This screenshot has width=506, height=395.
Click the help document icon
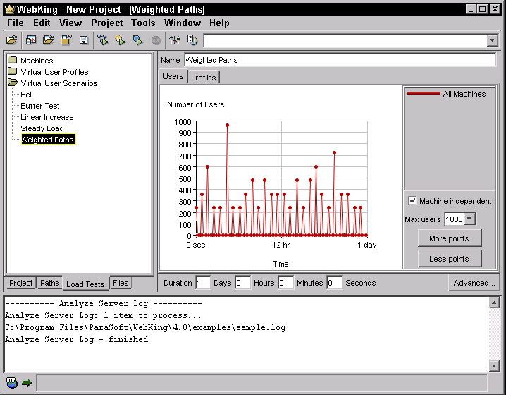point(192,40)
